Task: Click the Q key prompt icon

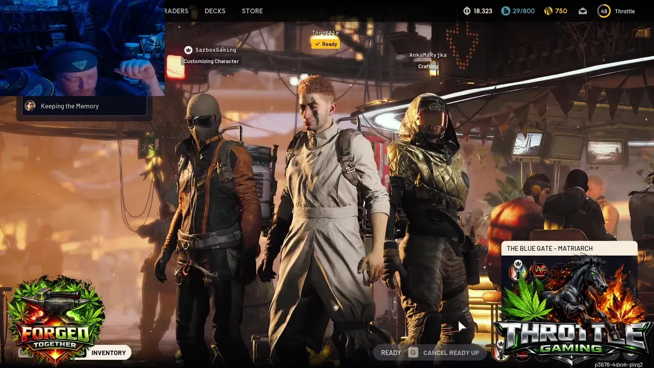Action: 413,353
